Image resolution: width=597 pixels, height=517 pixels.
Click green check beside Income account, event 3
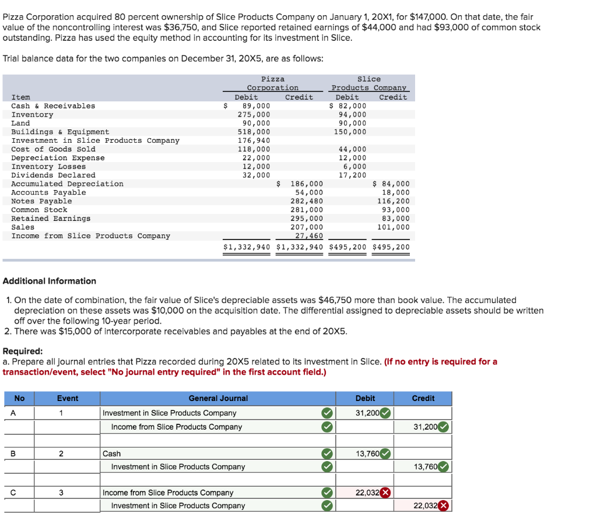coord(327,493)
